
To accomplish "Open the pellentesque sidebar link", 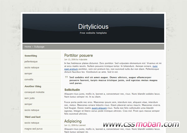I will pyautogui.click(x=31, y=62).
